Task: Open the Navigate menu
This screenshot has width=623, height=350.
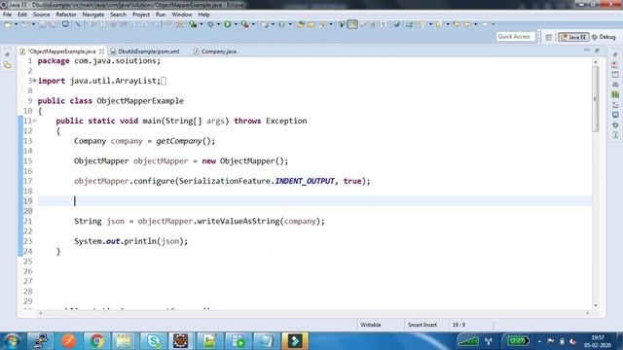Action: (93, 15)
